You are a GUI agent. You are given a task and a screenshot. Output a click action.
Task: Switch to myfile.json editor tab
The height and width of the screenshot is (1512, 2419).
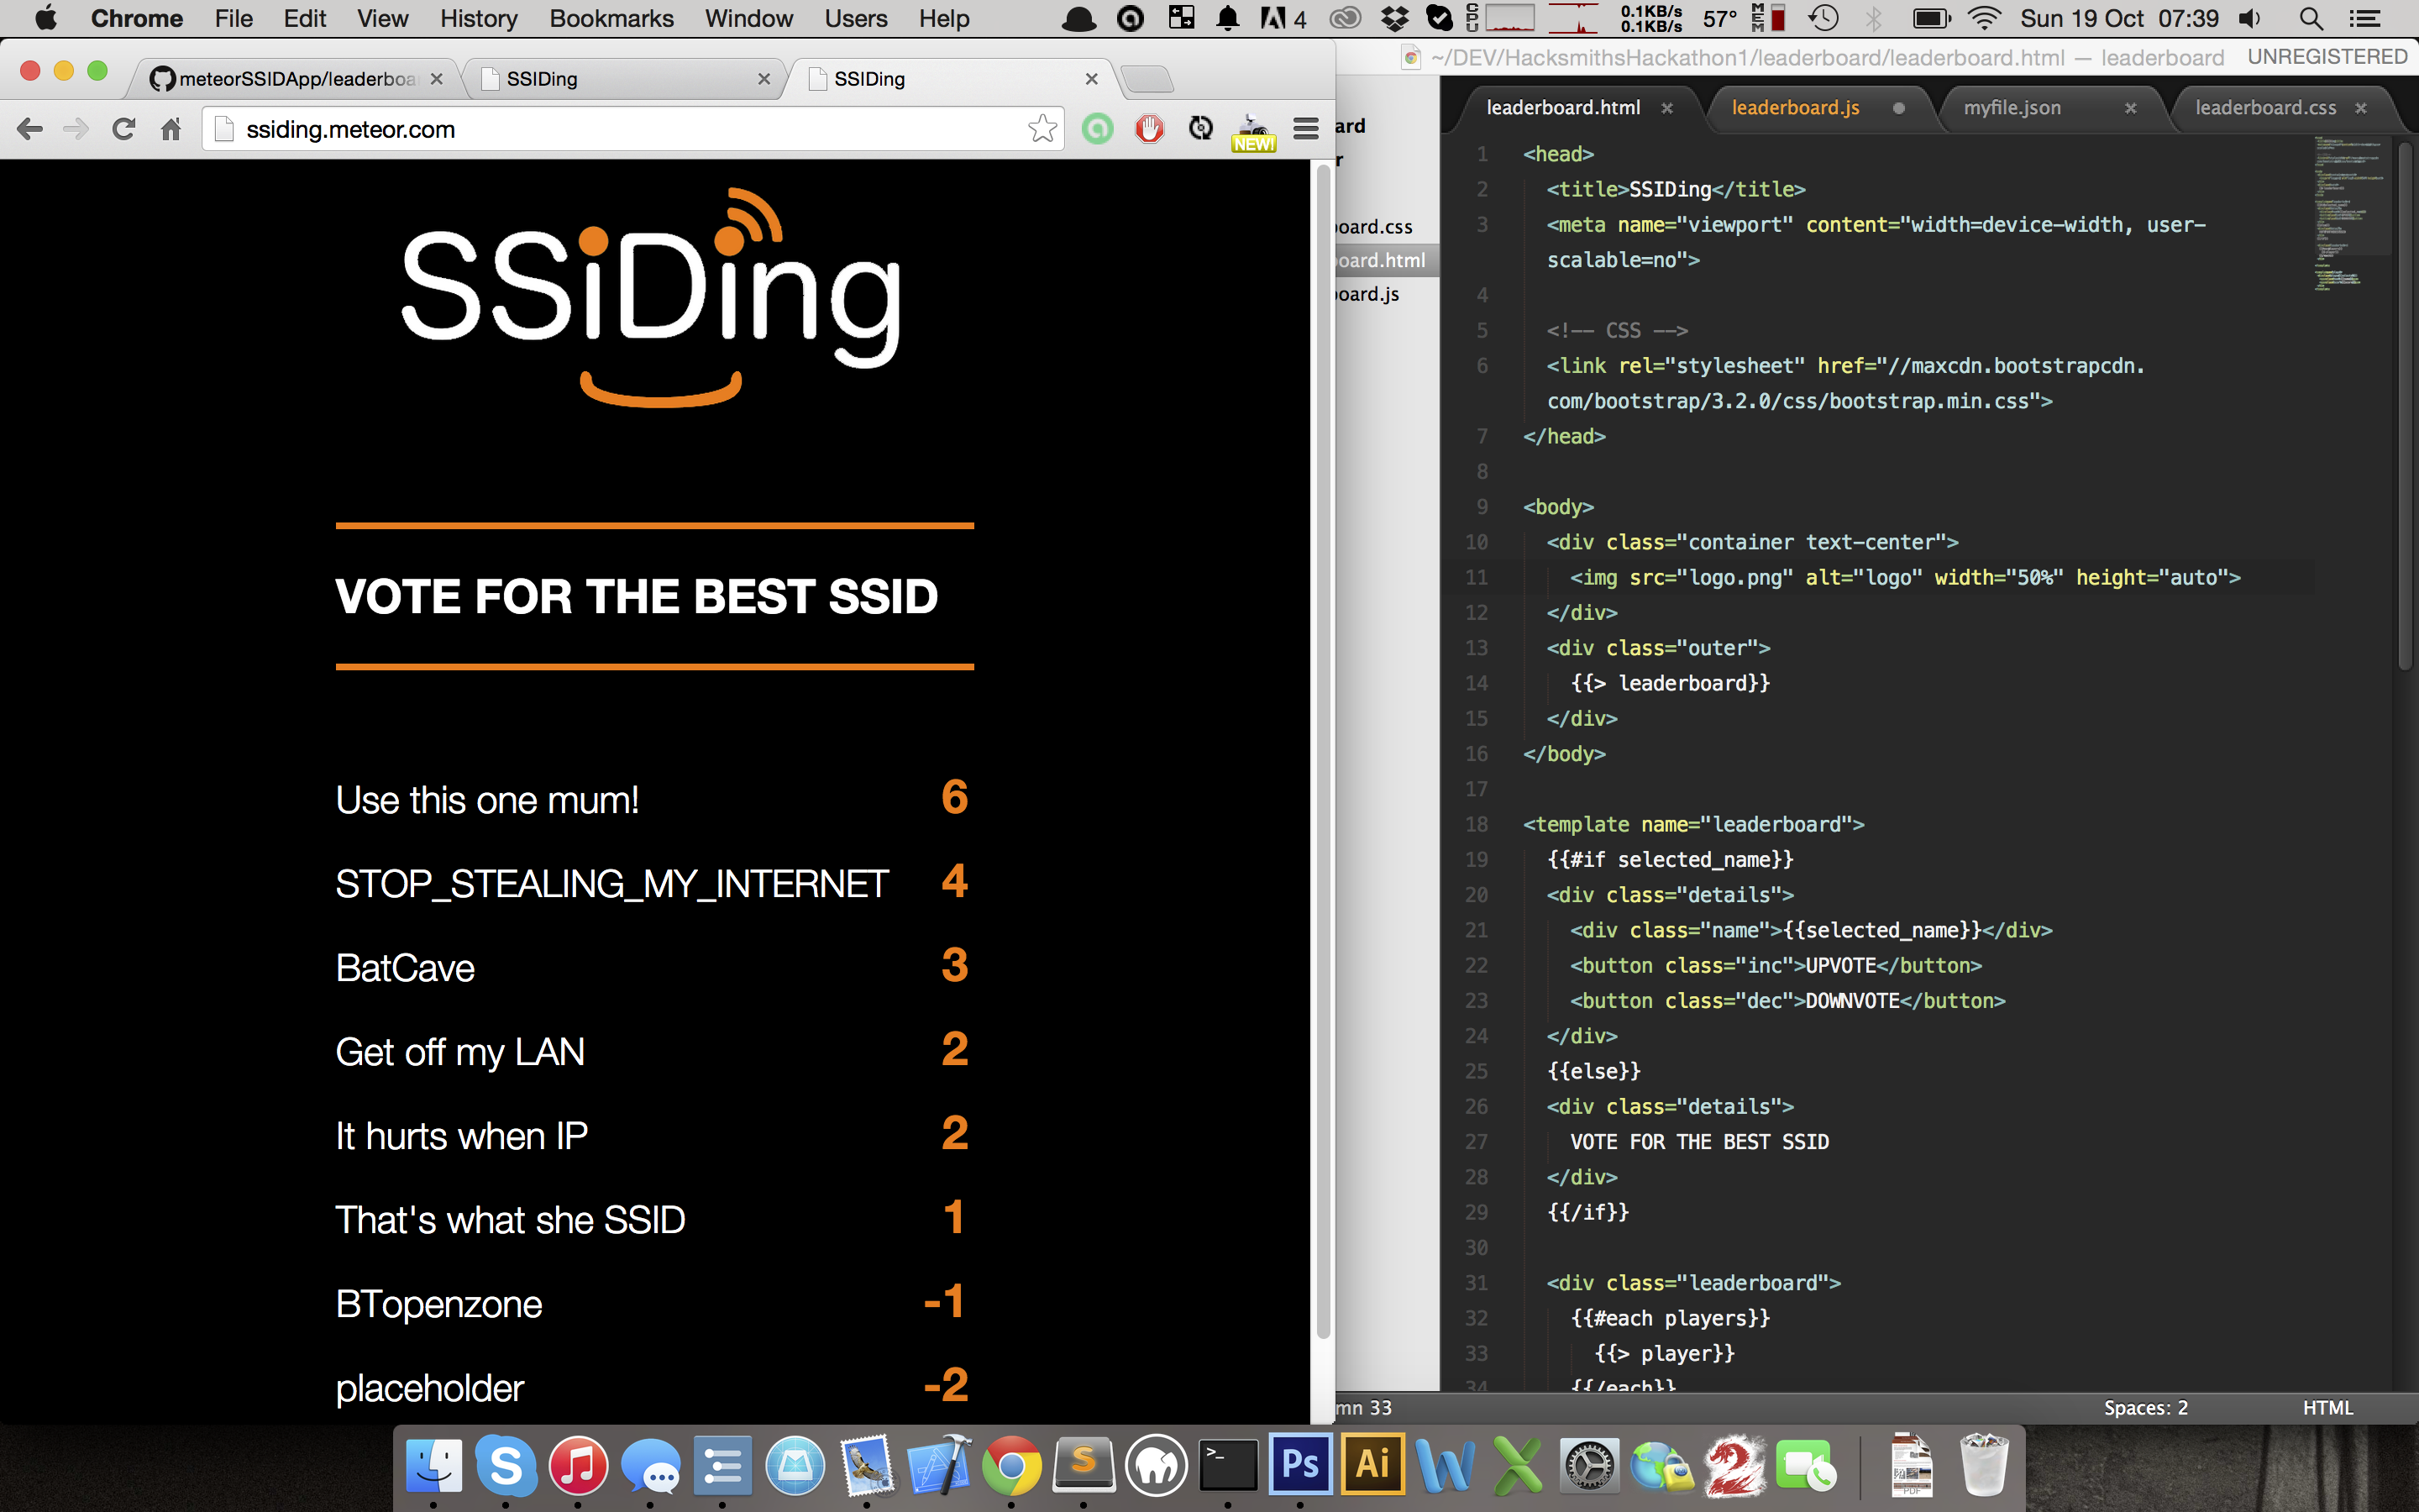tap(2012, 108)
